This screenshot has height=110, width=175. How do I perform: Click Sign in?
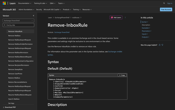pos(170,3)
